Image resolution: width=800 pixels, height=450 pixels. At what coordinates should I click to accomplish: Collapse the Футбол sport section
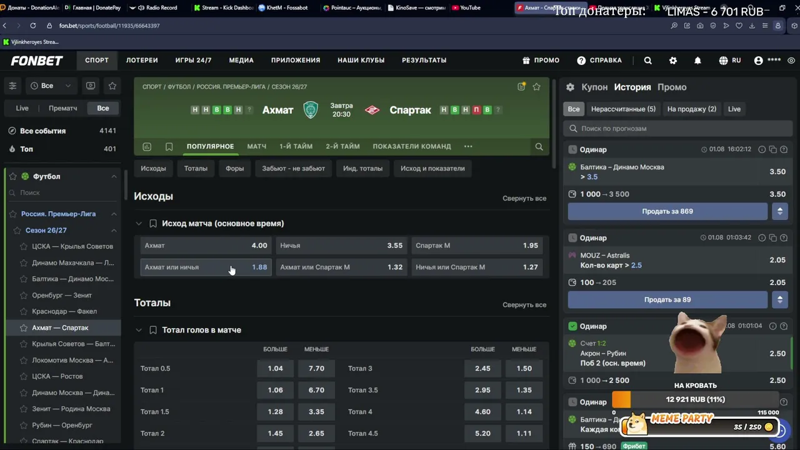coord(114,176)
